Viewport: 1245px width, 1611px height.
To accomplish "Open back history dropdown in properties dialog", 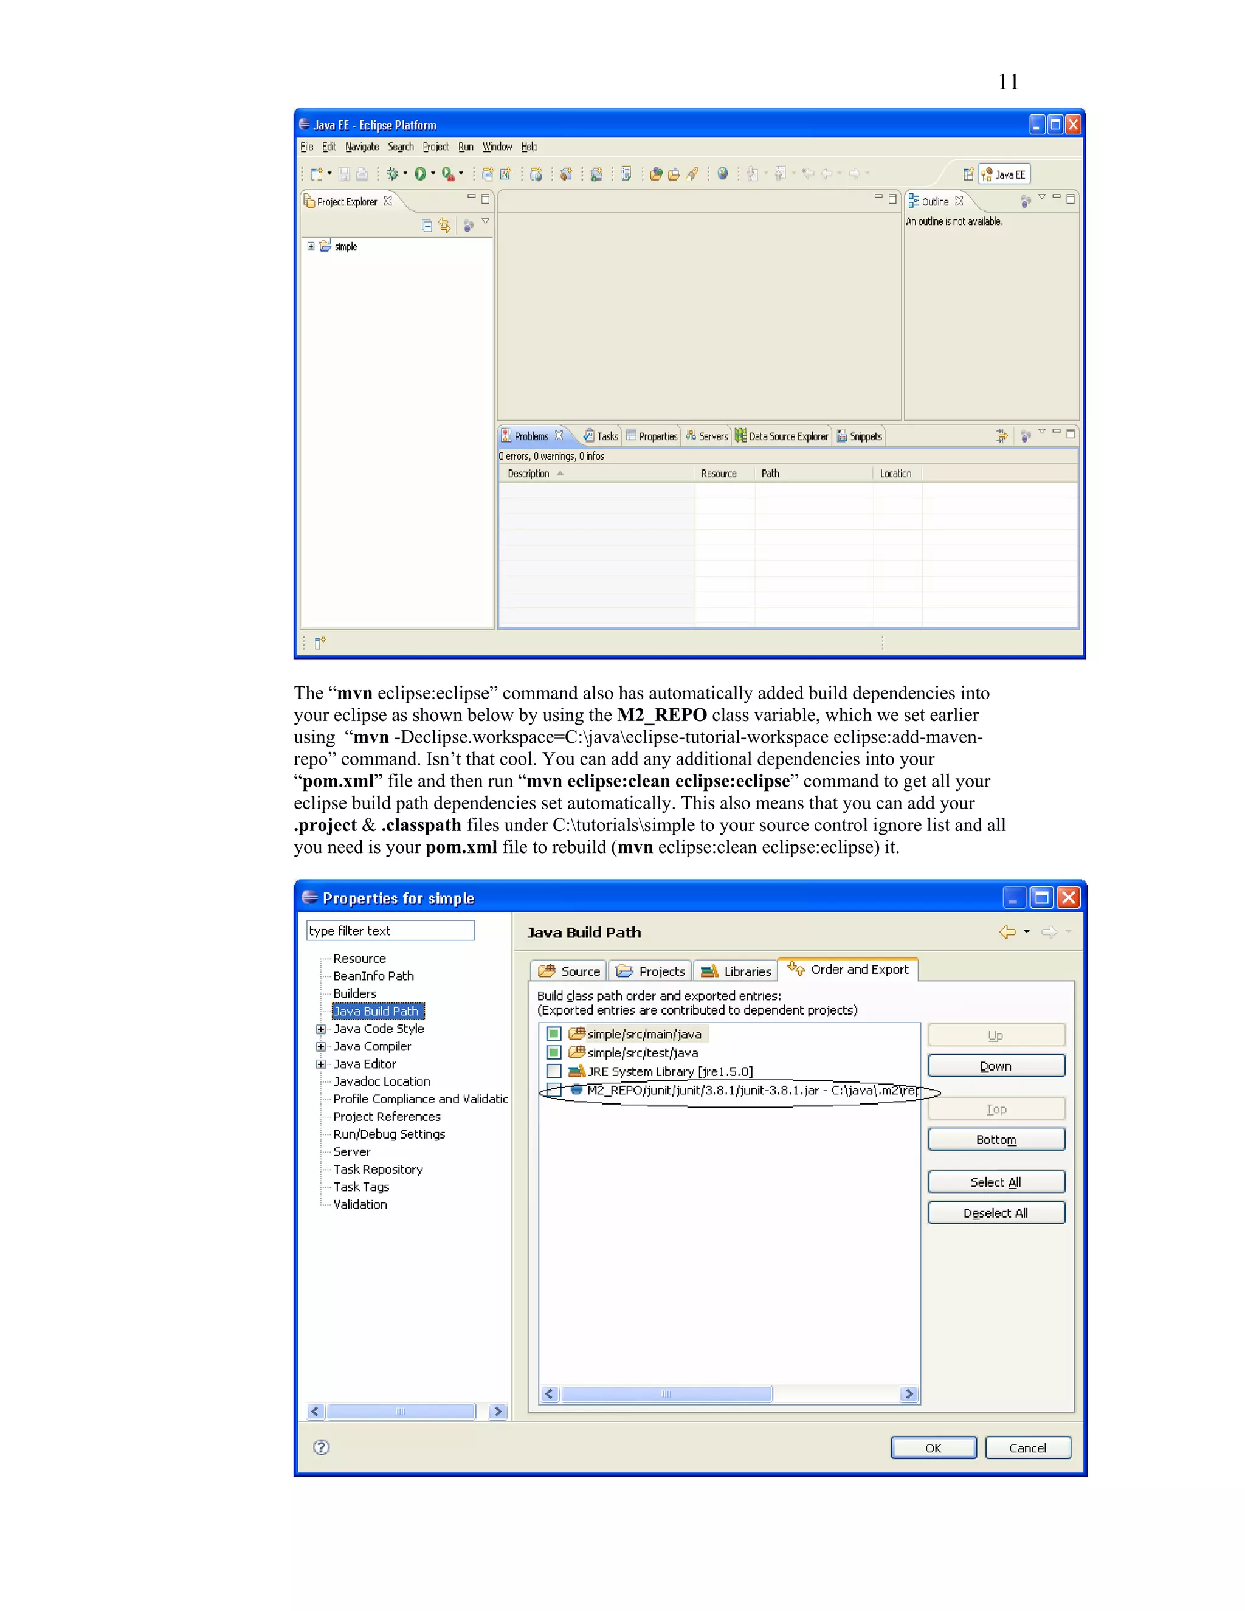I will tap(1027, 931).
